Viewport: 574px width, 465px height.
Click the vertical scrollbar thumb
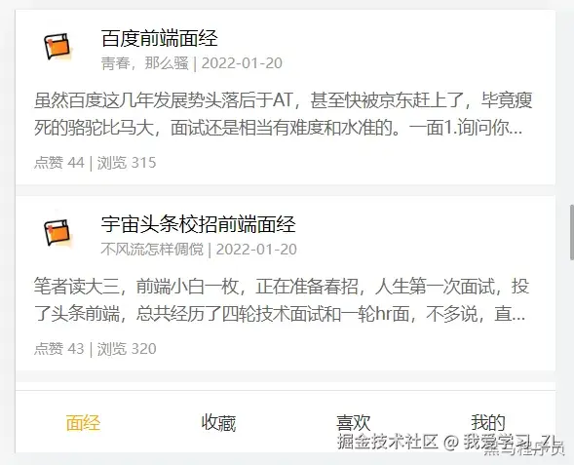(571, 232)
